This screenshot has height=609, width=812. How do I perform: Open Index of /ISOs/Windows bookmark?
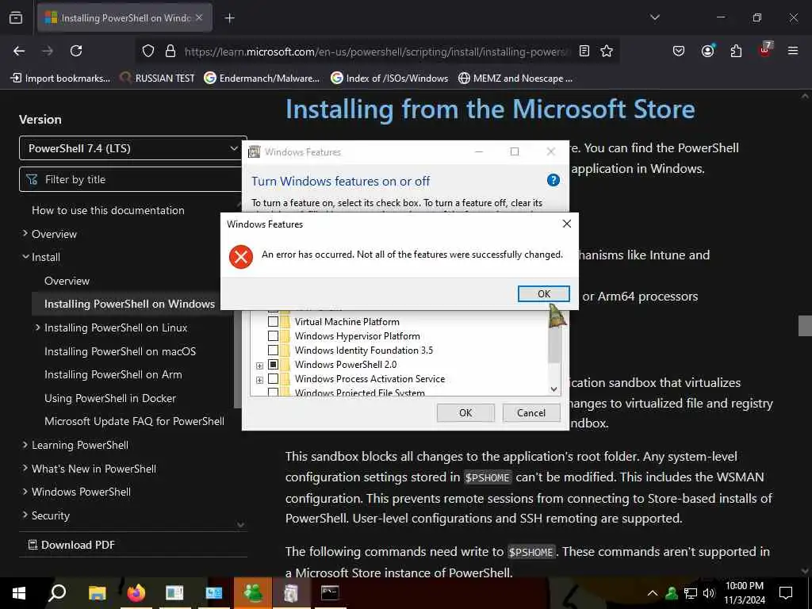click(x=389, y=79)
